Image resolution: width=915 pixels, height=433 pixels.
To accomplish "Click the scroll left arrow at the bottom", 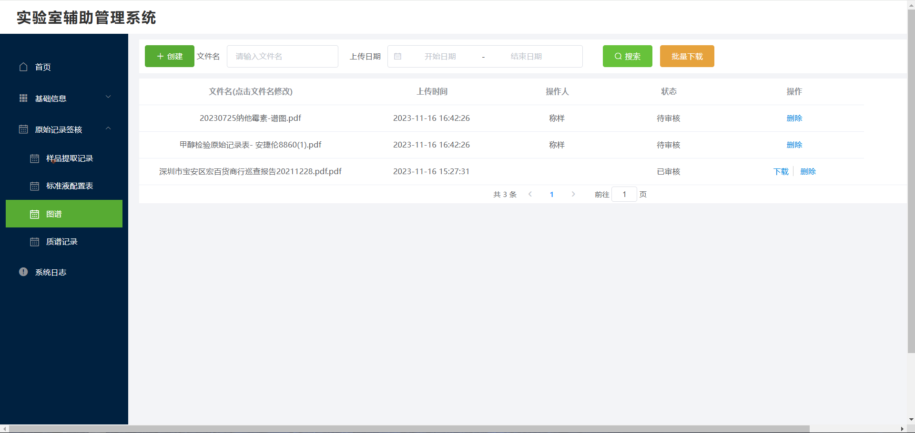I will [x=4, y=429].
